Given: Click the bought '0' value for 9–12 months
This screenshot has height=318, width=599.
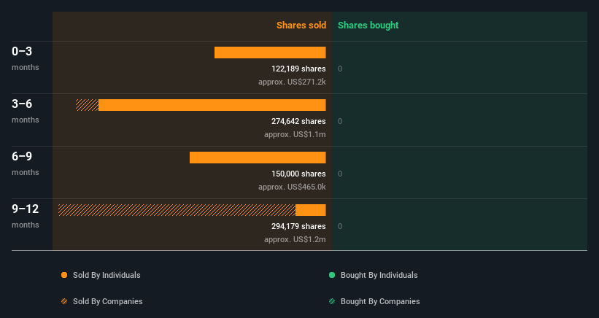Looking at the screenshot, I should [x=340, y=226].
